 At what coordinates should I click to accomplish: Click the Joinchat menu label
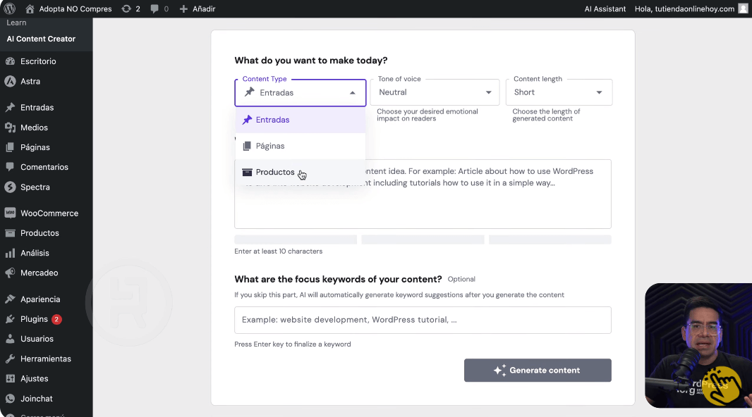tap(37, 398)
